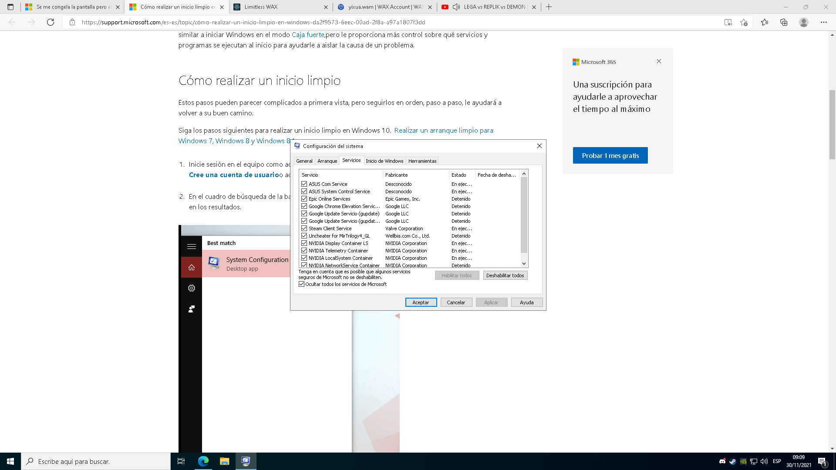Viewport: 836px width, 470px height.
Task: Click the taskbar search input box
Action: pos(96,461)
